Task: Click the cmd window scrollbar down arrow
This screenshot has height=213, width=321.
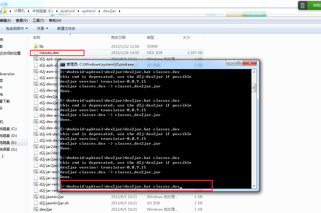Action: [x=254, y=186]
